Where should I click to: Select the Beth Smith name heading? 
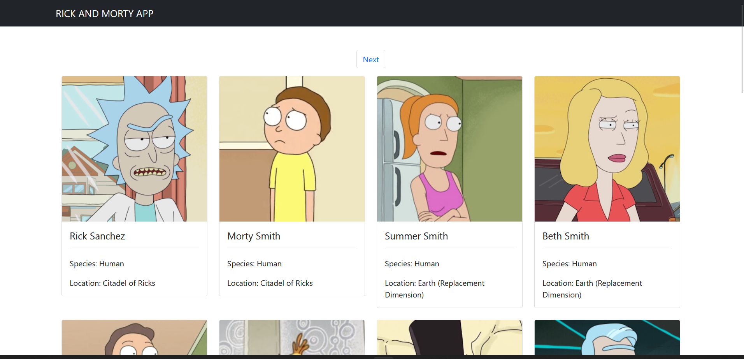click(566, 236)
